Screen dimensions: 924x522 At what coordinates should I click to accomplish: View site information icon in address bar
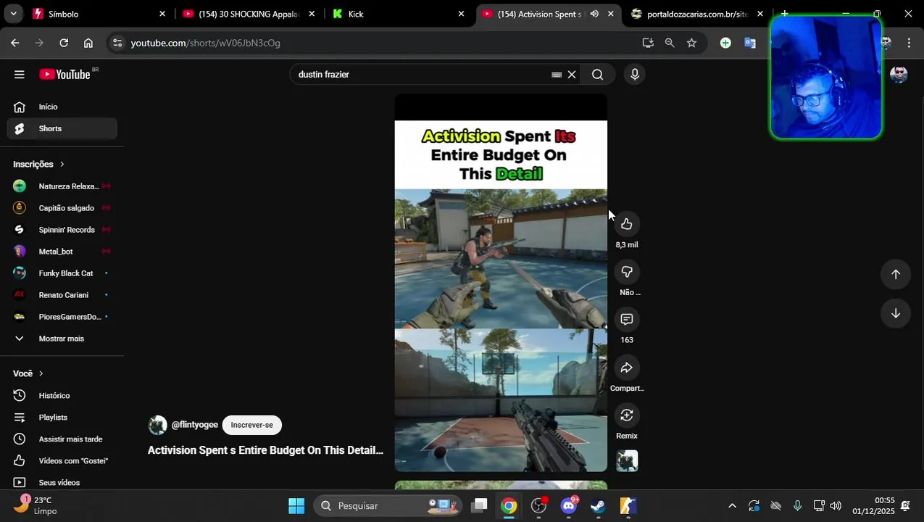point(117,43)
